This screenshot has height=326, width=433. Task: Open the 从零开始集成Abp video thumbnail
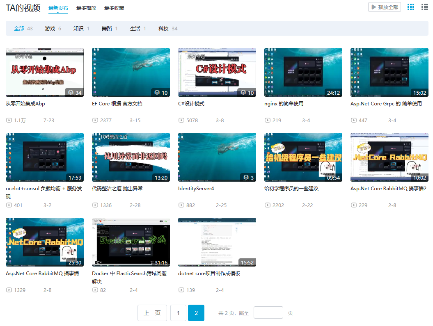pyautogui.click(x=45, y=72)
